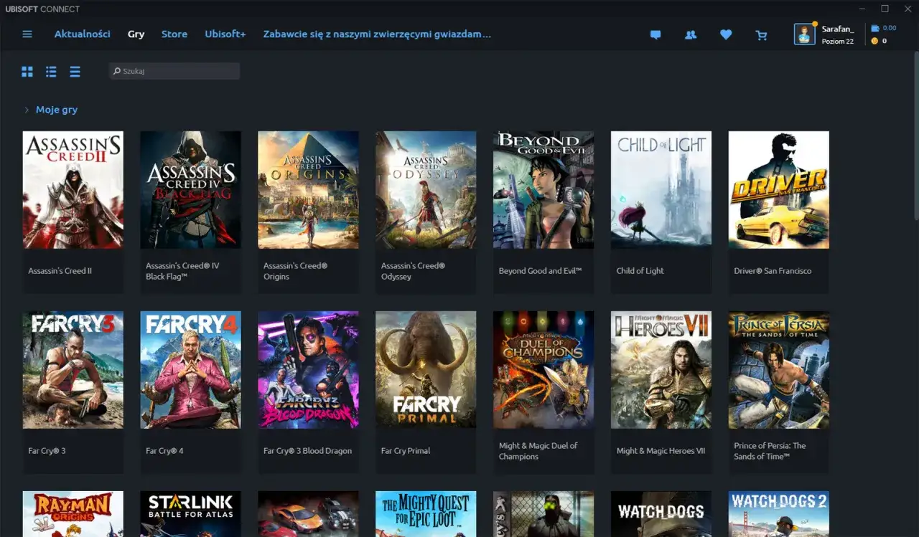The width and height of the screenshot is (919, 537).
Task: Open the hamburger menu
Action: coord(27,34)
